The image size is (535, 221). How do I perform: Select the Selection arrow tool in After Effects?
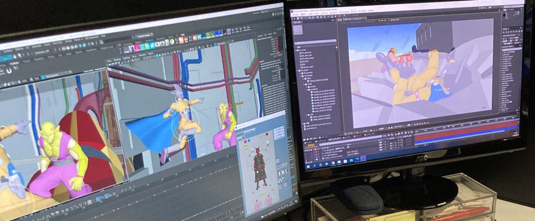click(x=294, y=18)
